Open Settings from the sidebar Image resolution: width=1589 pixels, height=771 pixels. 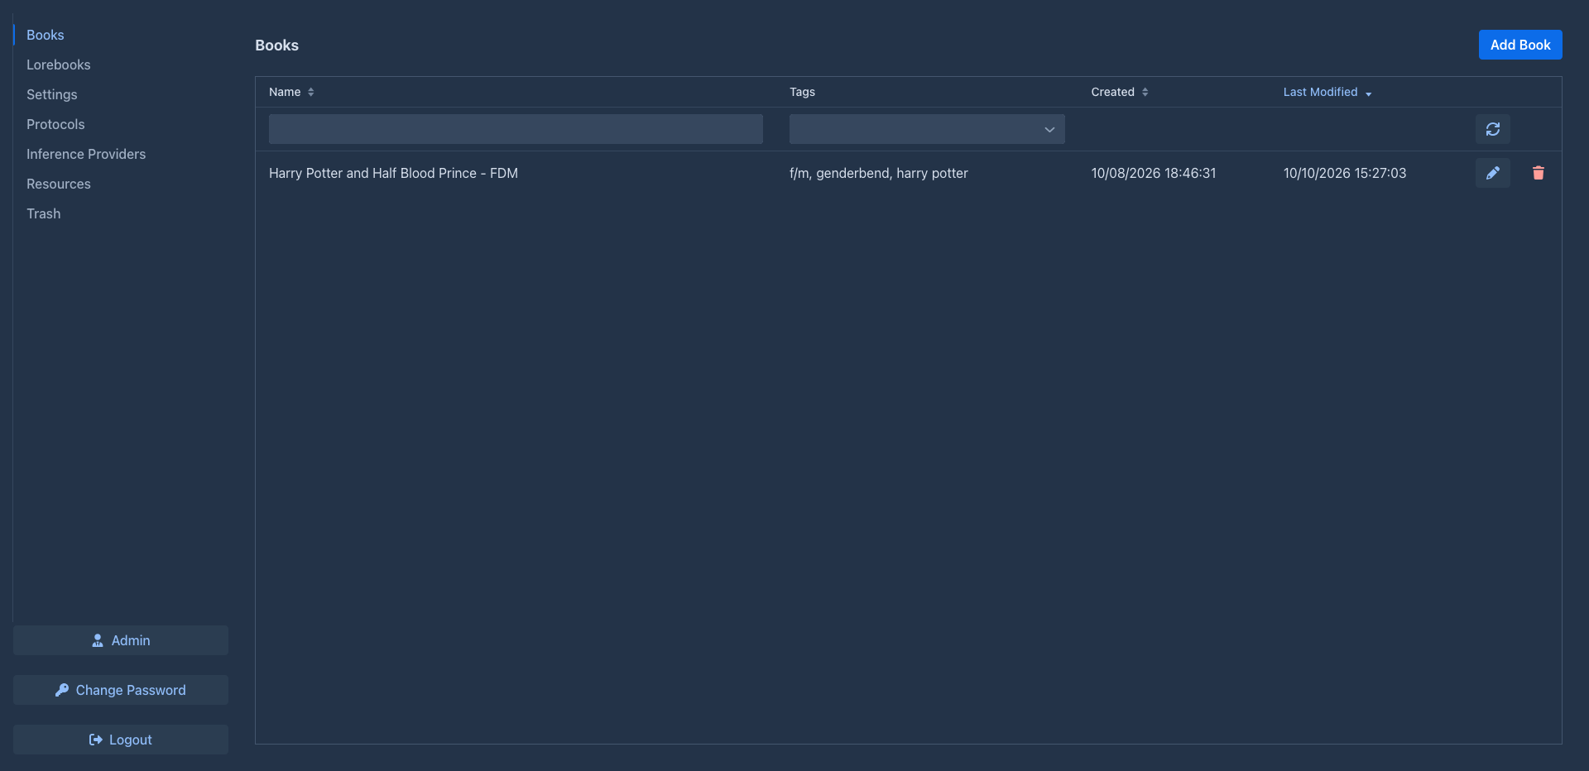pos(52,94)
